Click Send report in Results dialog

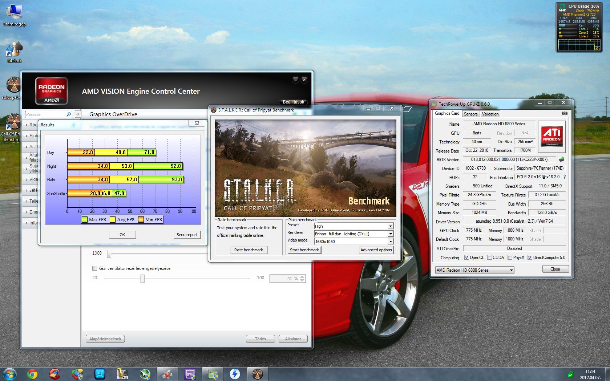pos(187,235)
